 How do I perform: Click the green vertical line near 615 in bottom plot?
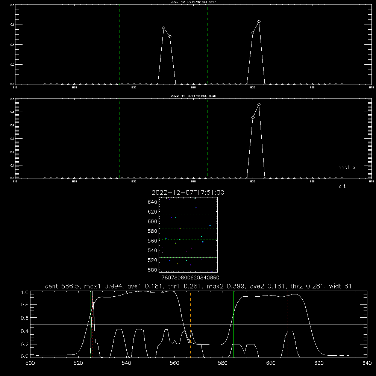point(307,324)
